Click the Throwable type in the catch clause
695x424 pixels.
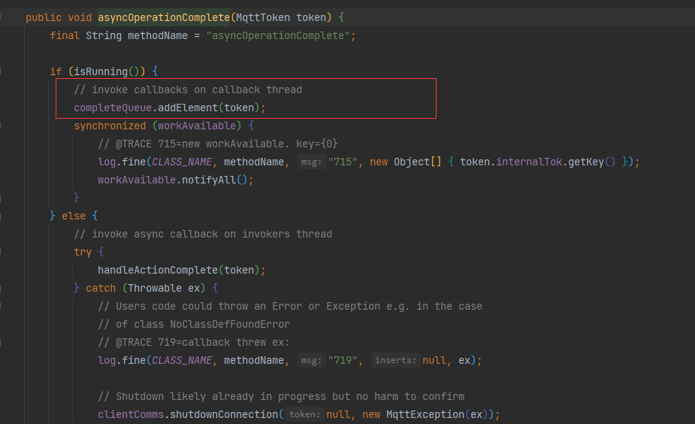(x=155, y=288)
